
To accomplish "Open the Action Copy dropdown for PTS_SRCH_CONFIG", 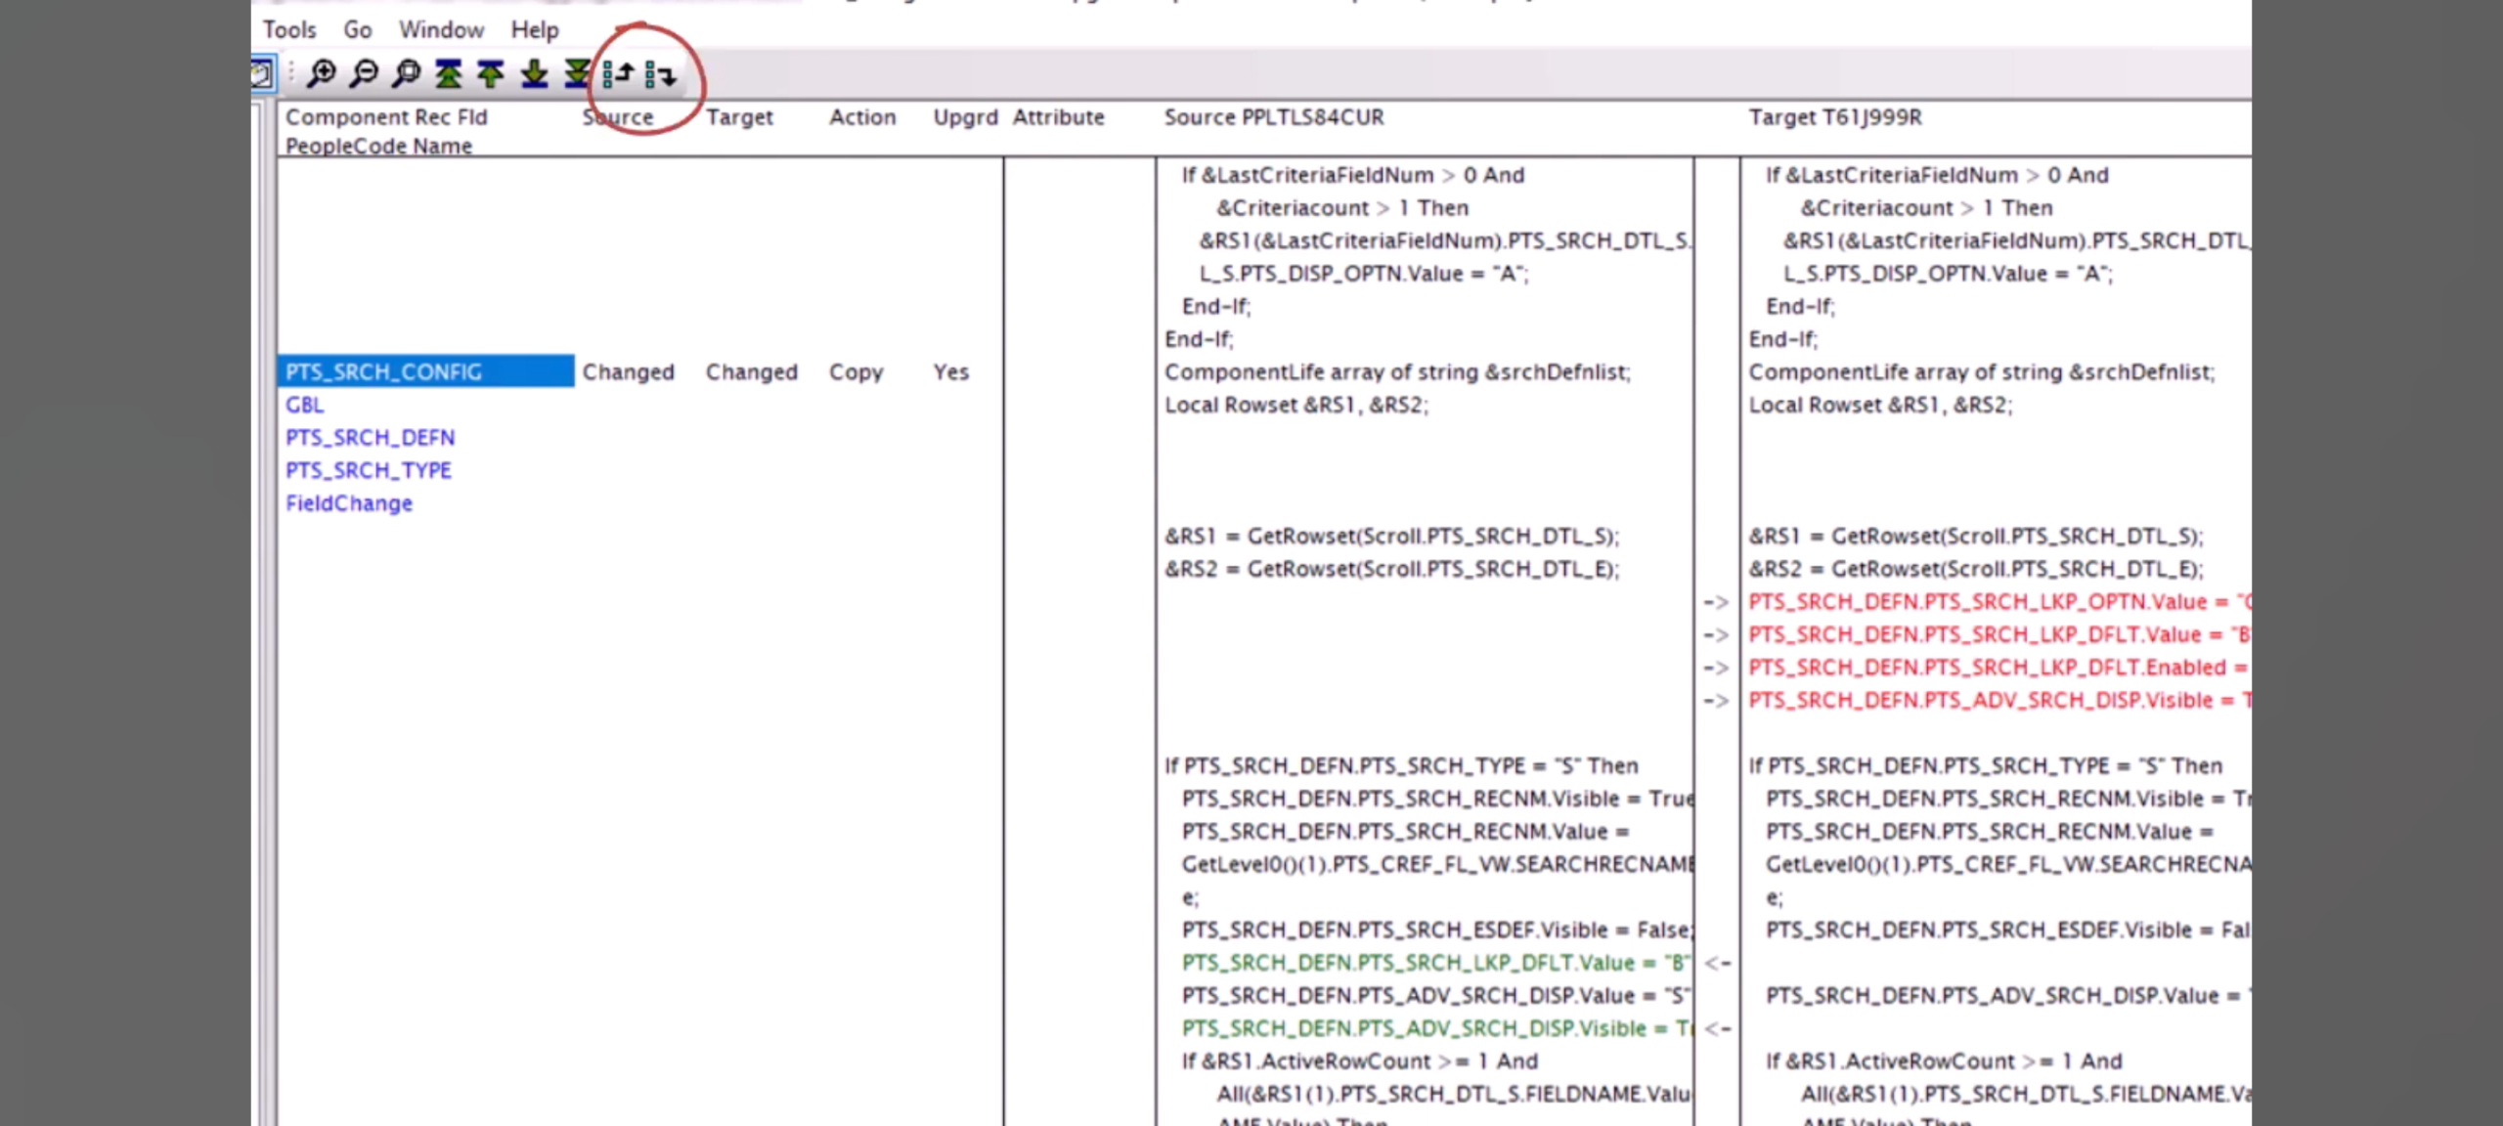I will pyautogui.click(x=856, y=371).
